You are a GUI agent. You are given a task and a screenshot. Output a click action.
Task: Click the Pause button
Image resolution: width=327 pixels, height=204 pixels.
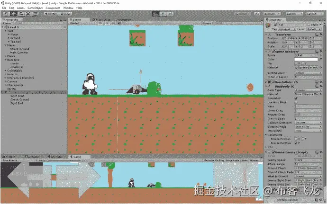pos(163,14)
